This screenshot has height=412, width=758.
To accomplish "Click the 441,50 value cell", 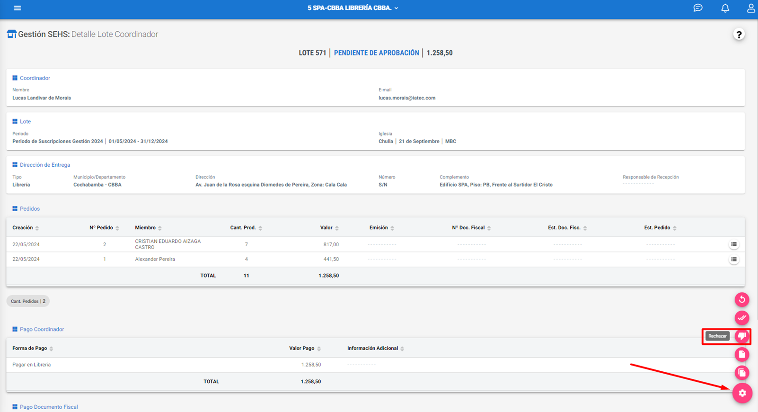I will [331, 260].
